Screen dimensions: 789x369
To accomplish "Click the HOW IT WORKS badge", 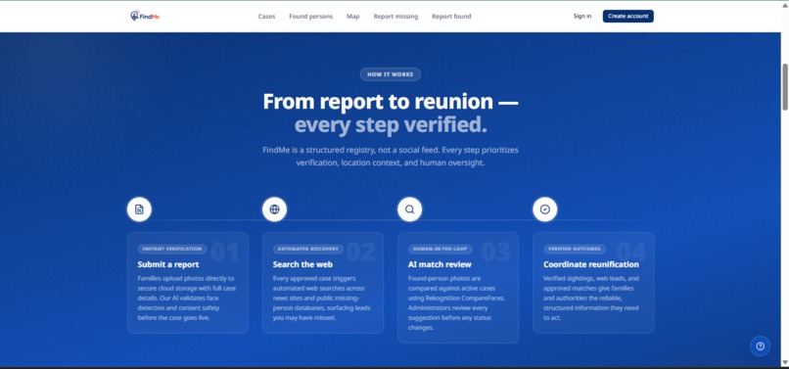I will pos(390,74).
